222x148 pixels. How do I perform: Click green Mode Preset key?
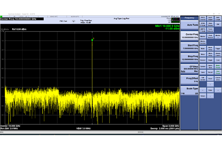[218, 67]
